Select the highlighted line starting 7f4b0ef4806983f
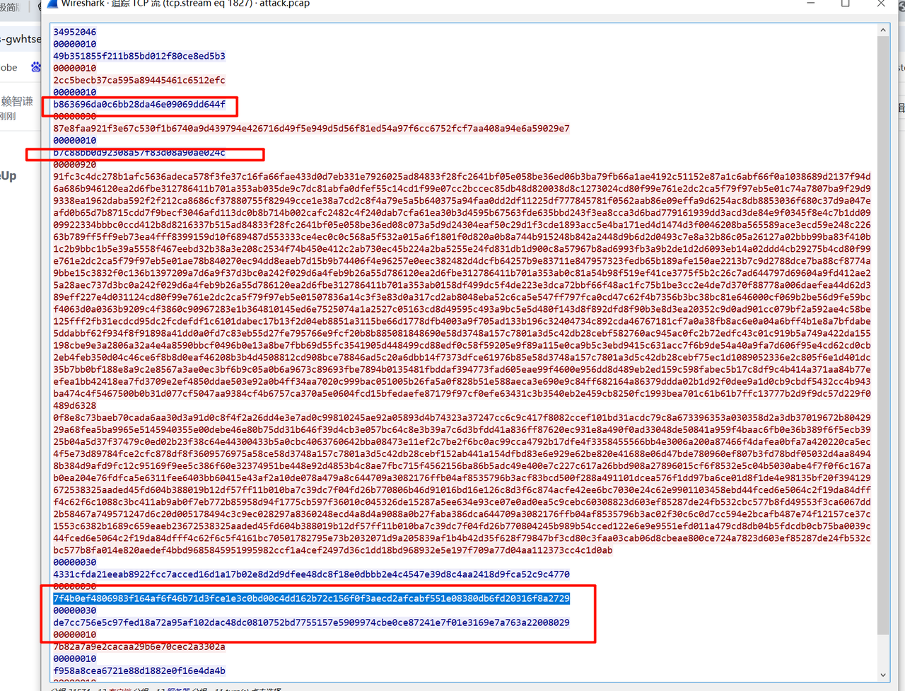 point(311,598)
